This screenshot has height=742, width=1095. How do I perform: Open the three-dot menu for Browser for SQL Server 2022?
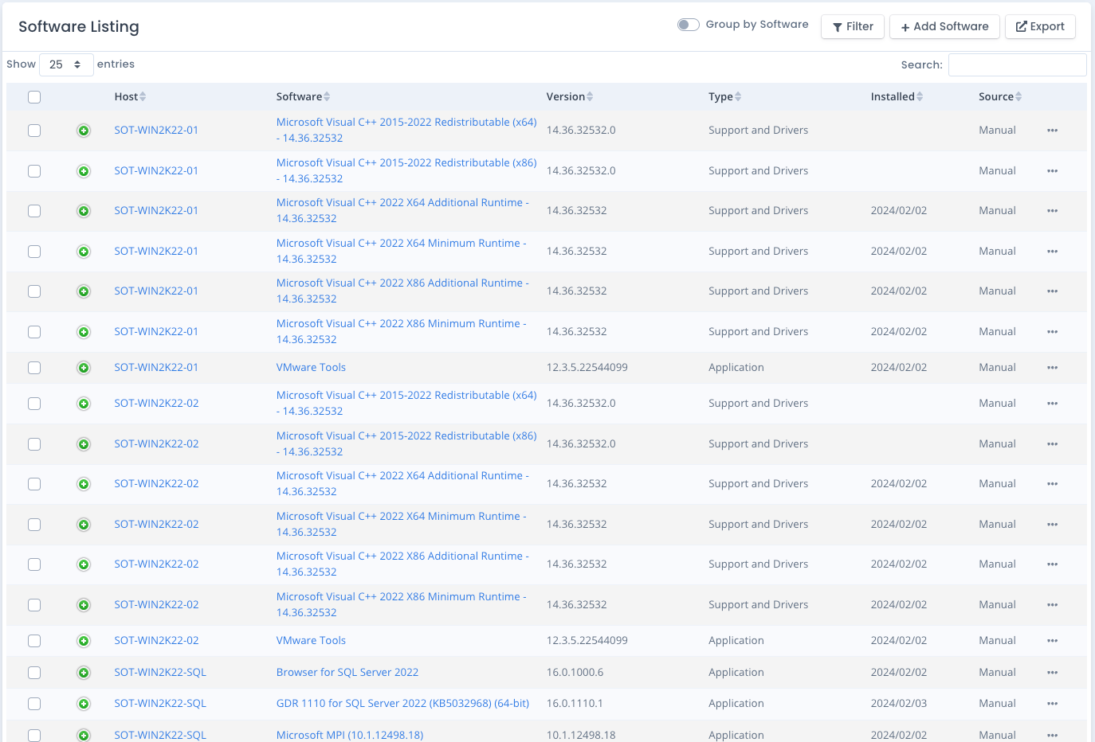click(1052, 673)
